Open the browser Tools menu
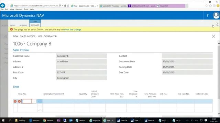 tap(26, 9)
